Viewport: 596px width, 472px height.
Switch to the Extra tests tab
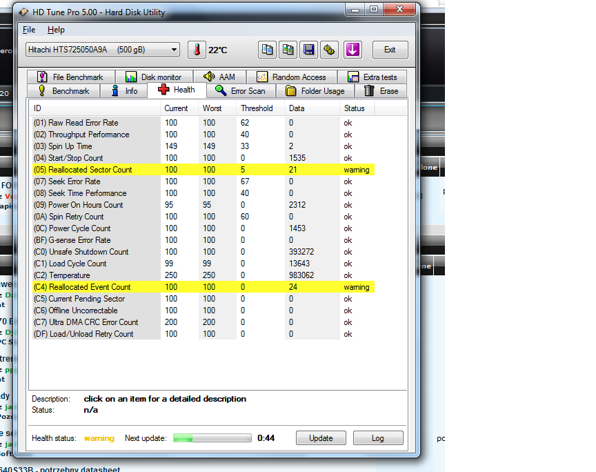click(372, 77)
